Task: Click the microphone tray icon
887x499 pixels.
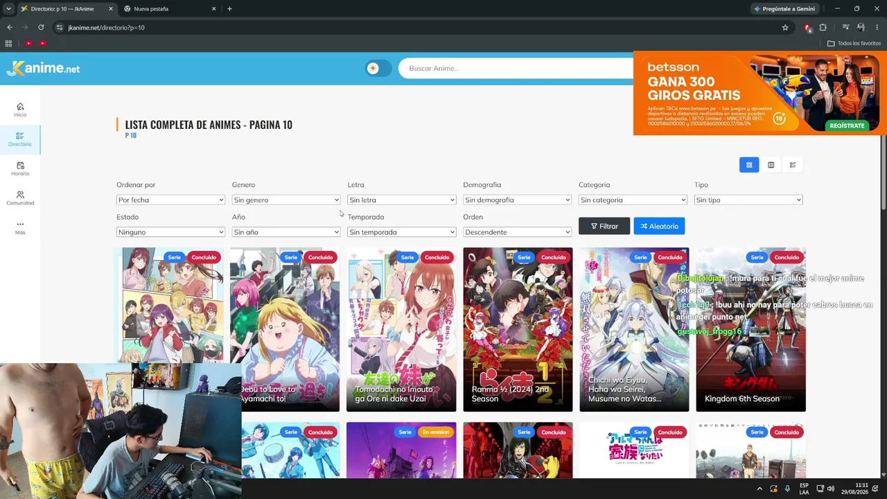Action: pos(787,489)
